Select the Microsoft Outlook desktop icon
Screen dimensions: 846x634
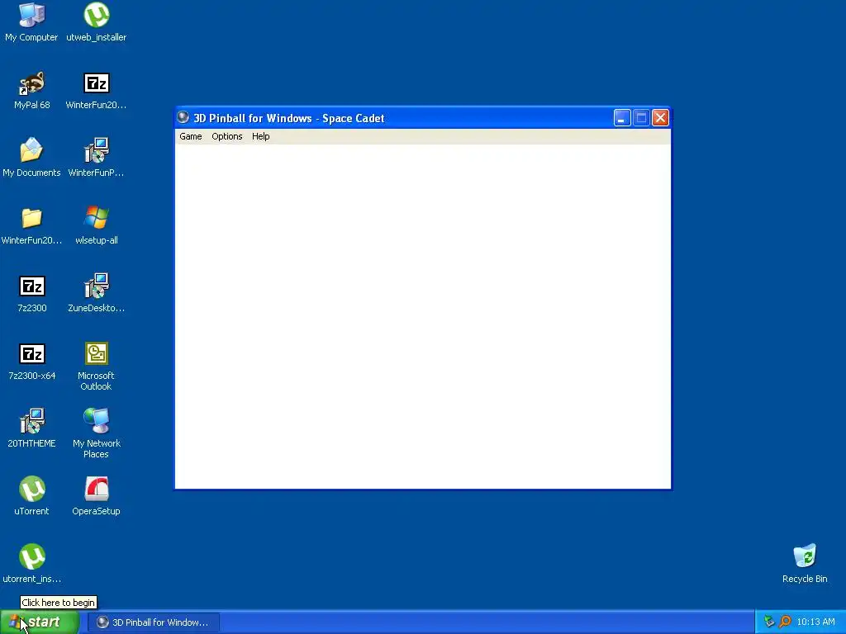coord(97,353)
